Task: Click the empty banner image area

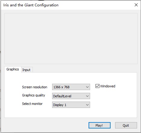Action: pos(71,38)
